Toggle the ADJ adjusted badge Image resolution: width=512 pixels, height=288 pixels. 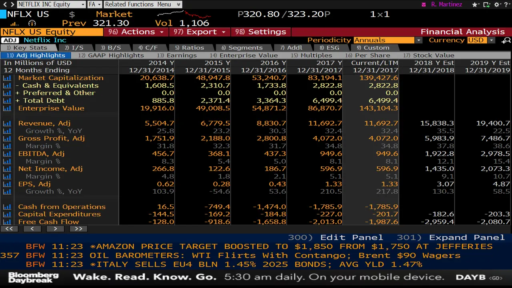click(10, 40)
